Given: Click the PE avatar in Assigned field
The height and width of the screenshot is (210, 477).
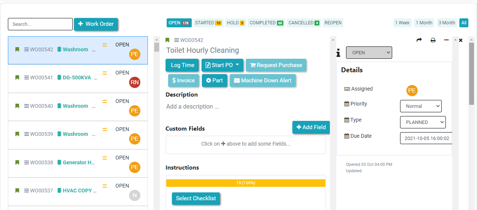Looking at the screenshot, I should tap(412, 90).
